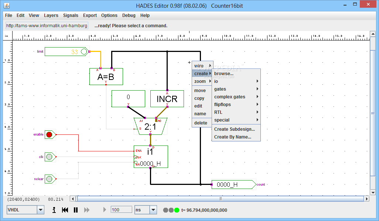The width and height of the screenshot is (379, 221).
Task: Toggle the nclear input switch
Action: tap(50, 179)
